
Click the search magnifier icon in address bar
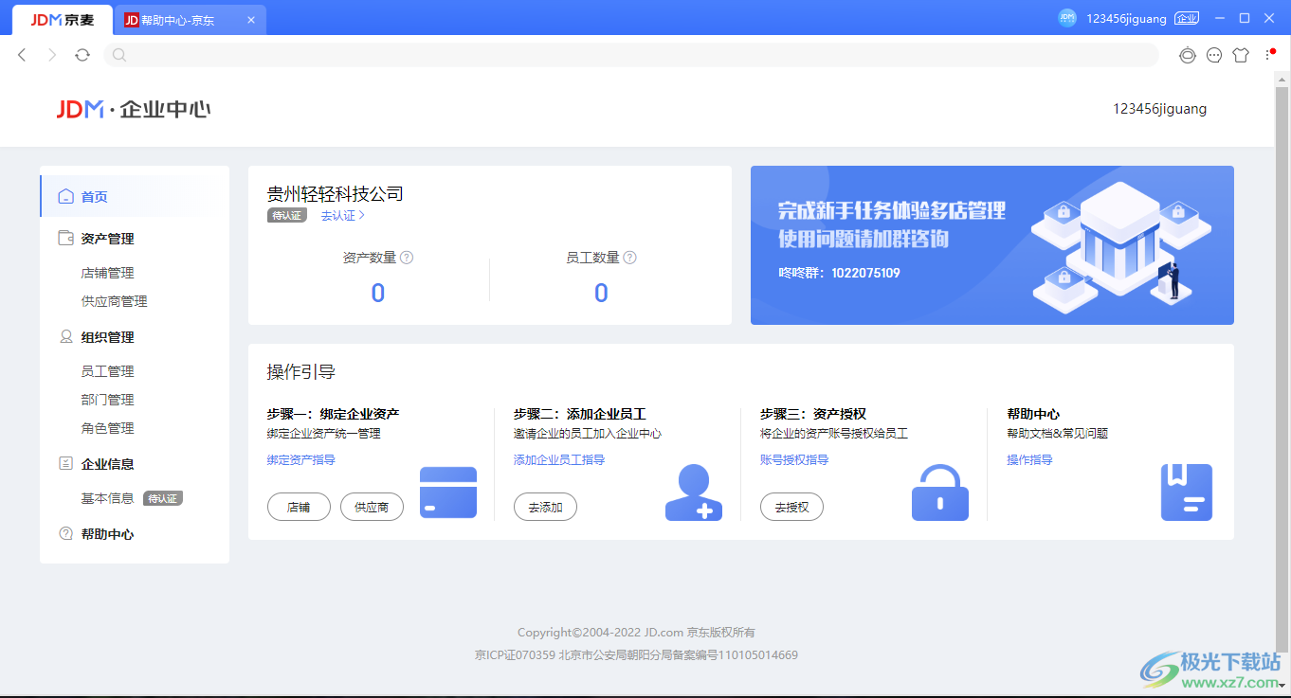click(119, 55)
